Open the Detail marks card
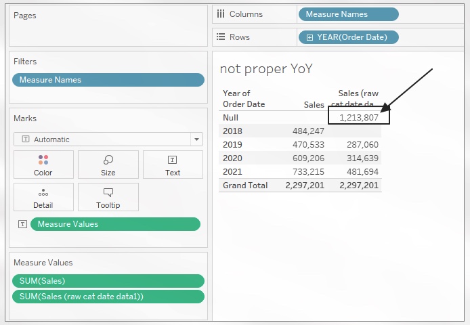Viewport: 470px width, 325px height. (x=43, y=193)
